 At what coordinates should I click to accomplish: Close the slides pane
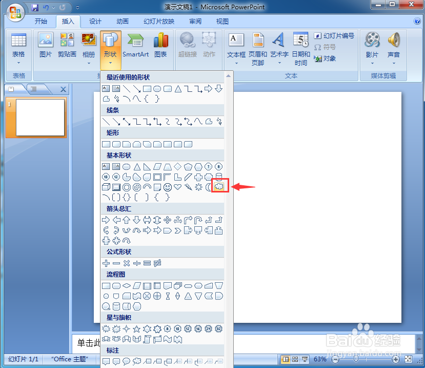(63, 89)
